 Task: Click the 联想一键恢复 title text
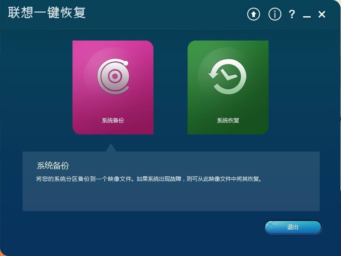pos(46,12)
